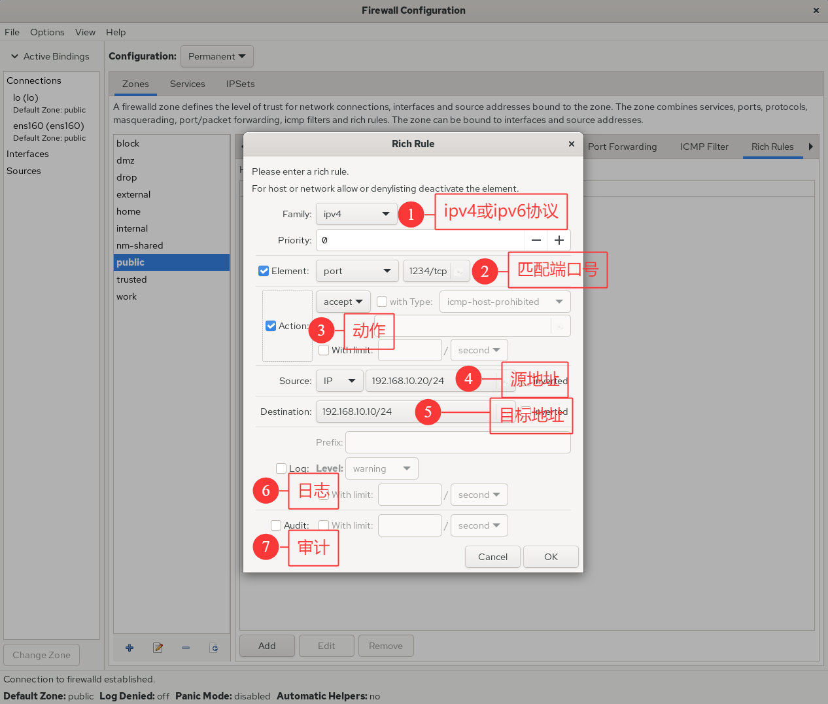The height and width of the screenshot is (704, 828).
Task: Click the add zone plus icon
Action: pyautogui.click(x=129, y=648)
